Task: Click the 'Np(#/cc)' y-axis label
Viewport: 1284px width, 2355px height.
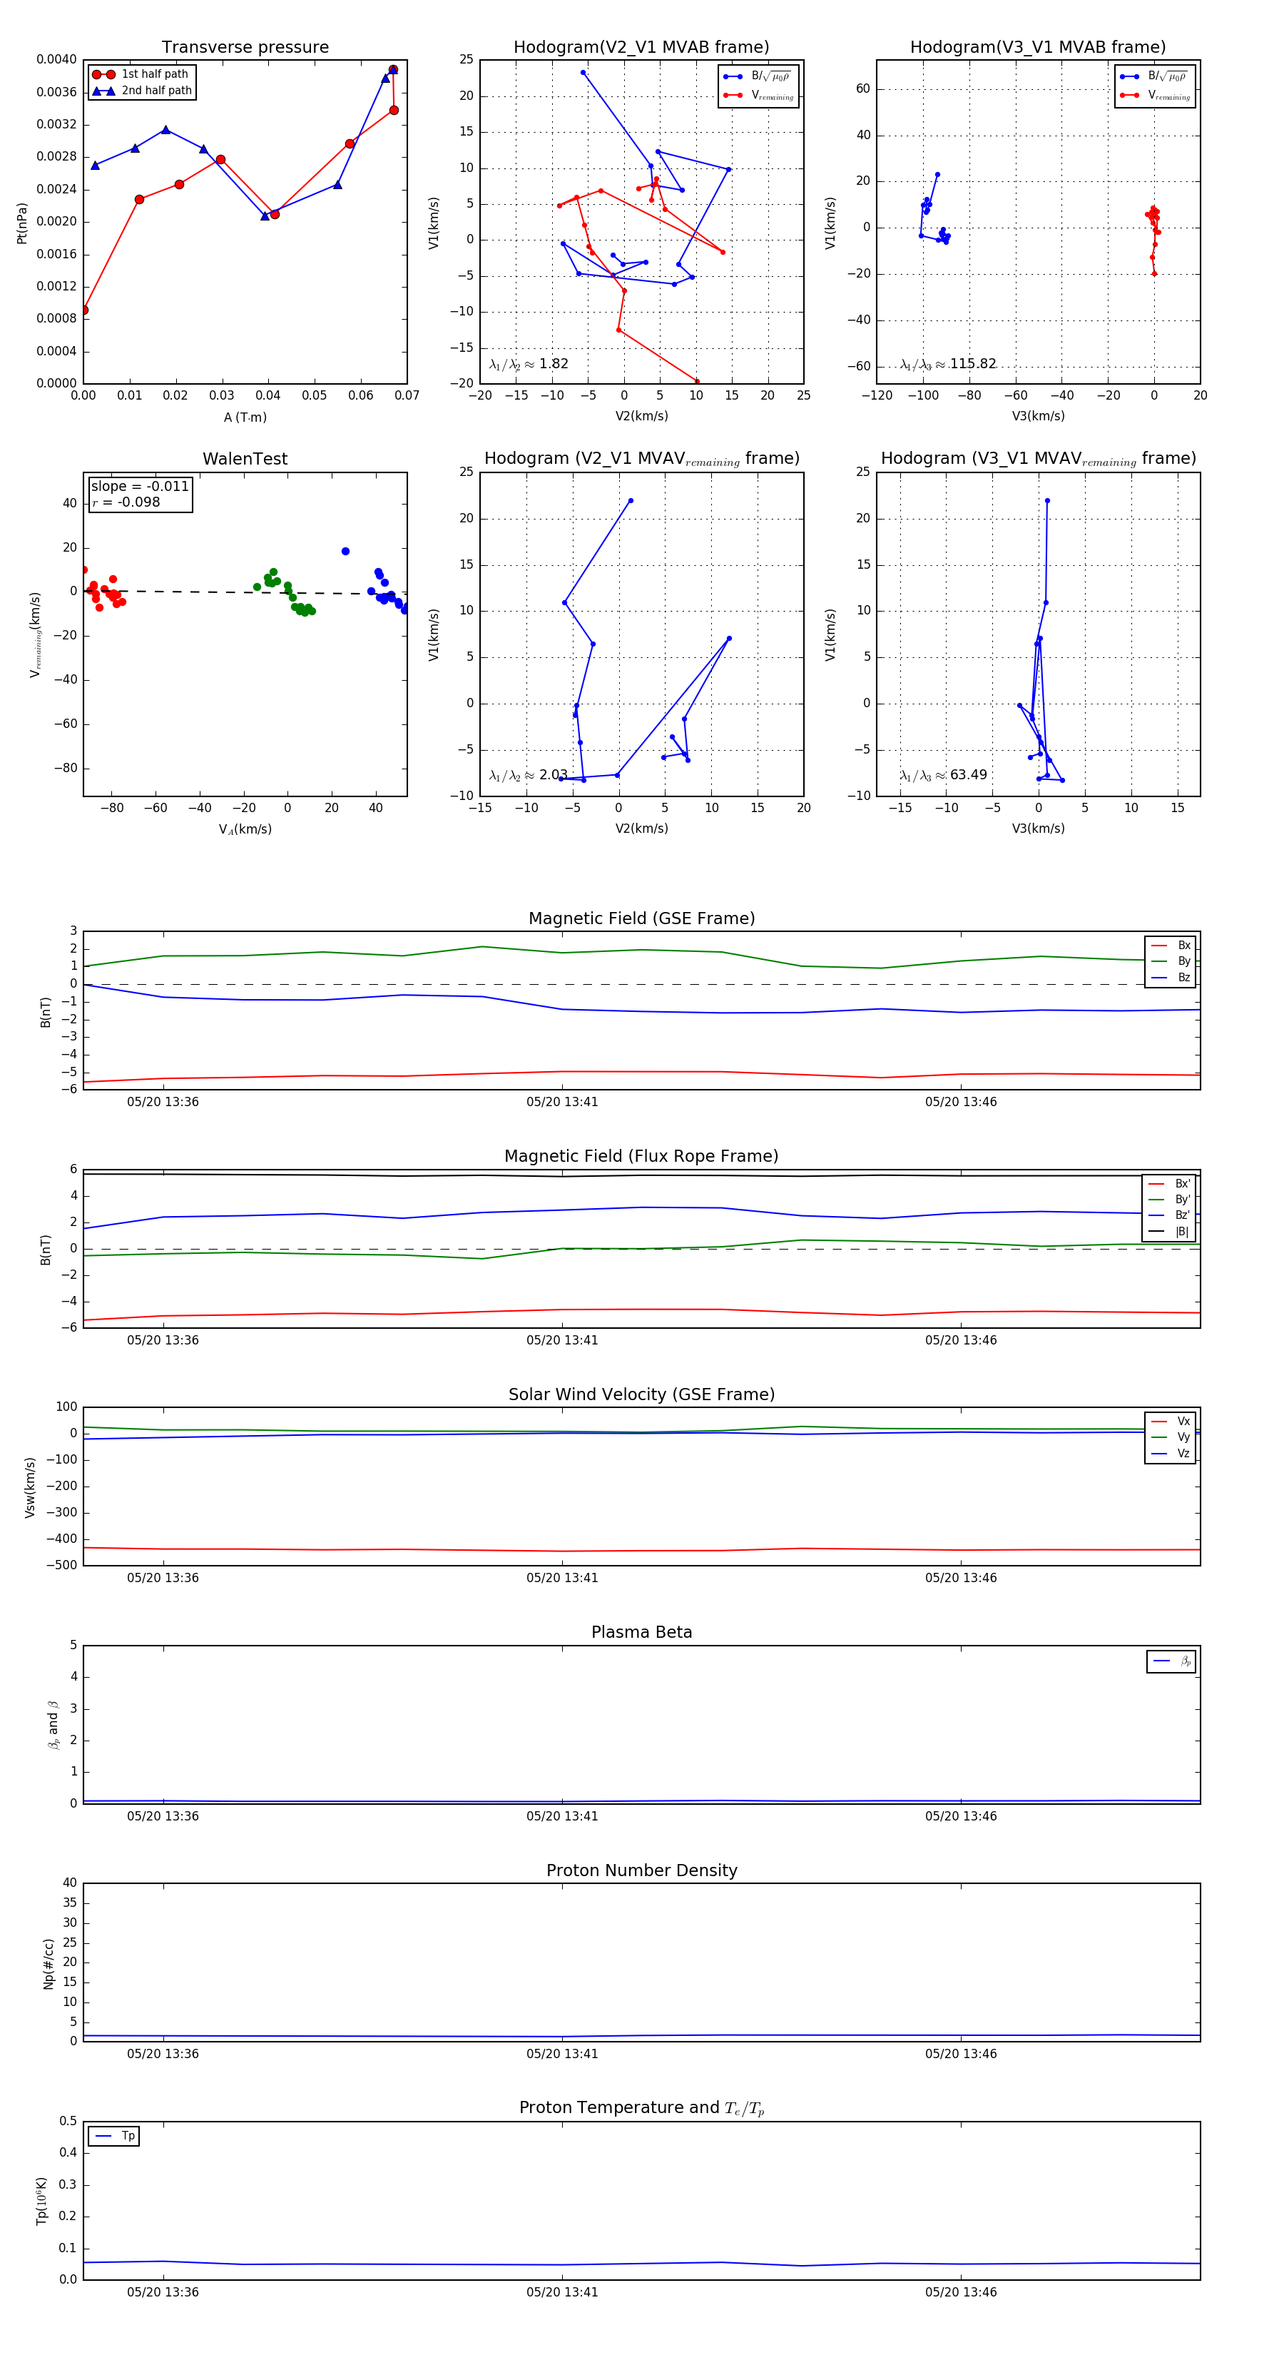Action: pyautogui.click(x=49, y=1962)
